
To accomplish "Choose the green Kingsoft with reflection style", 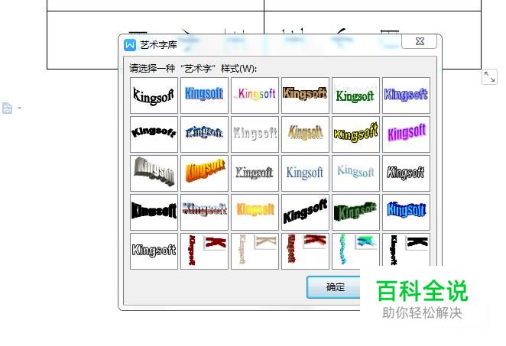I will pos(355,95).
